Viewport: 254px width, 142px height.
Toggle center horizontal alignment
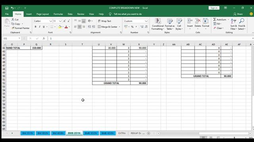79,27
